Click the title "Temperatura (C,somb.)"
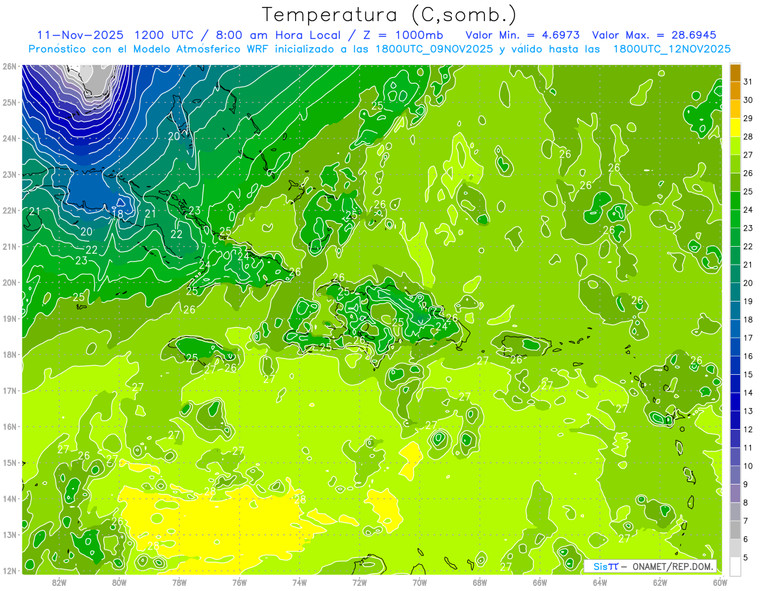 [x=390, y=15]
